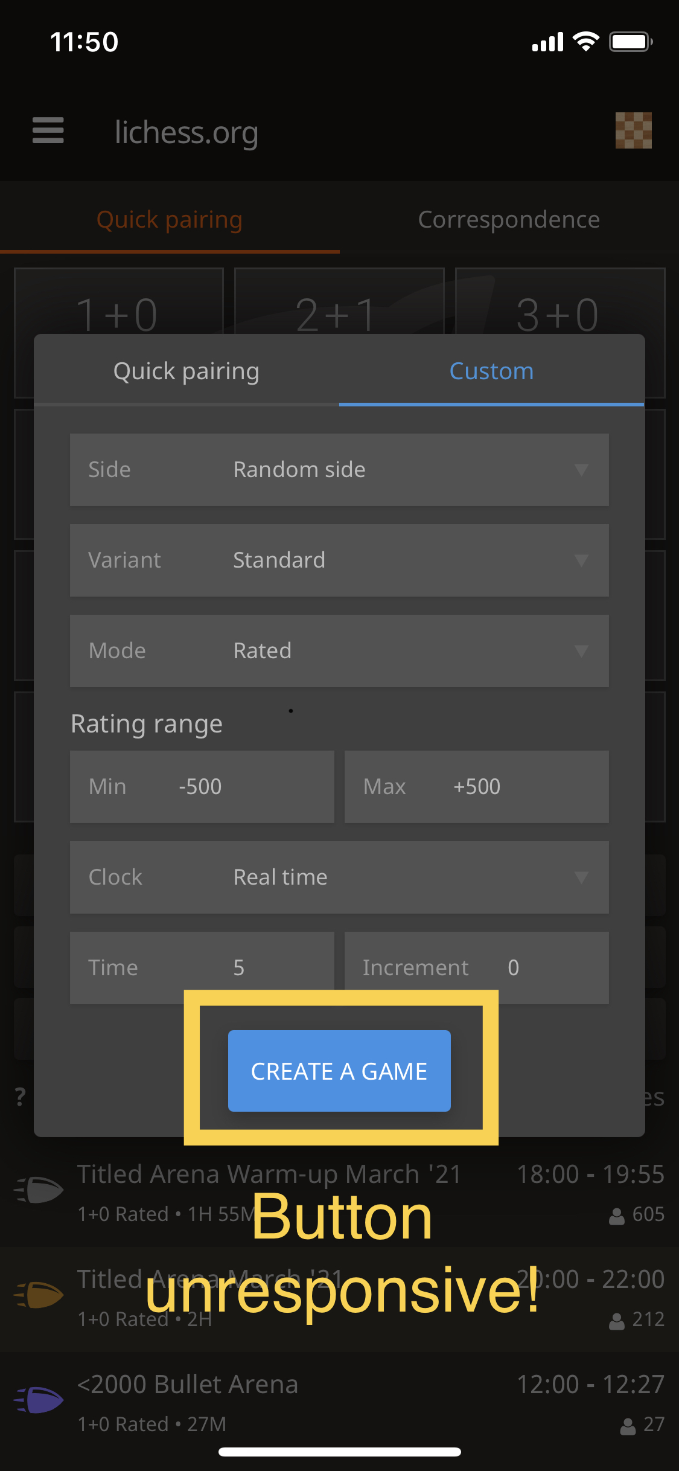Open the Clock dropdown showing Real time
The width and height of the screenshot is (679, 1471).
pyautogui.click(x=339, y=877)
